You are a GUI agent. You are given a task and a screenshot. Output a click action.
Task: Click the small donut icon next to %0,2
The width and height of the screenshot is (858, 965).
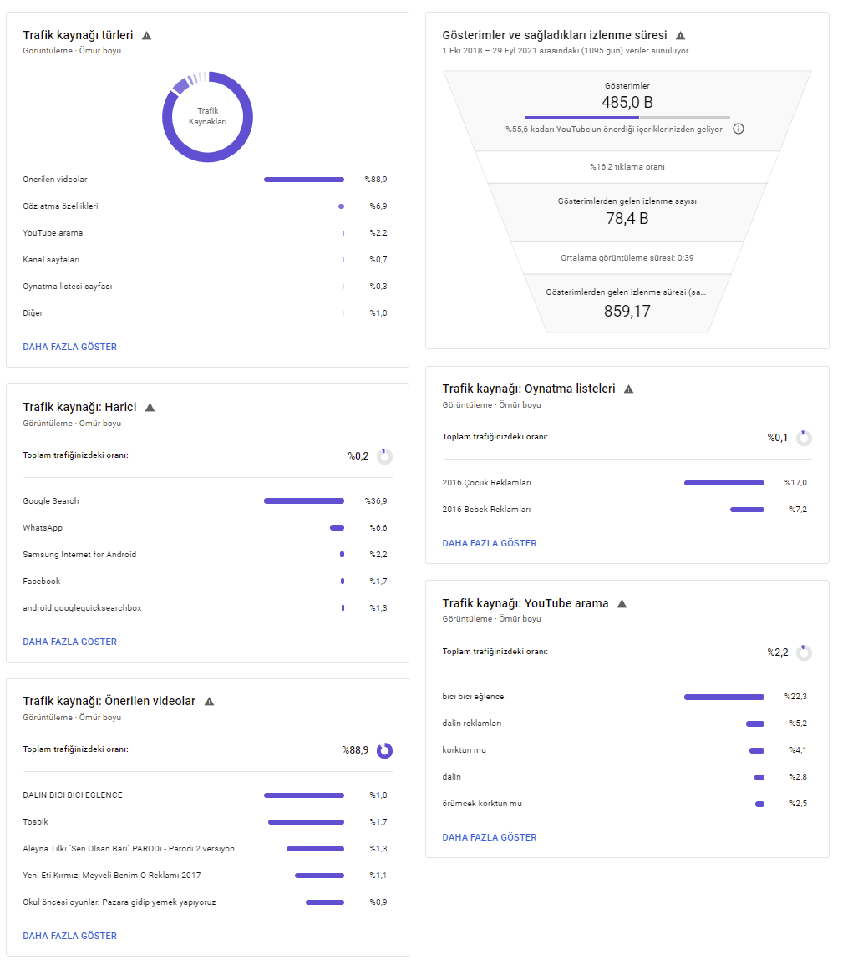click(x=384, y=456)
